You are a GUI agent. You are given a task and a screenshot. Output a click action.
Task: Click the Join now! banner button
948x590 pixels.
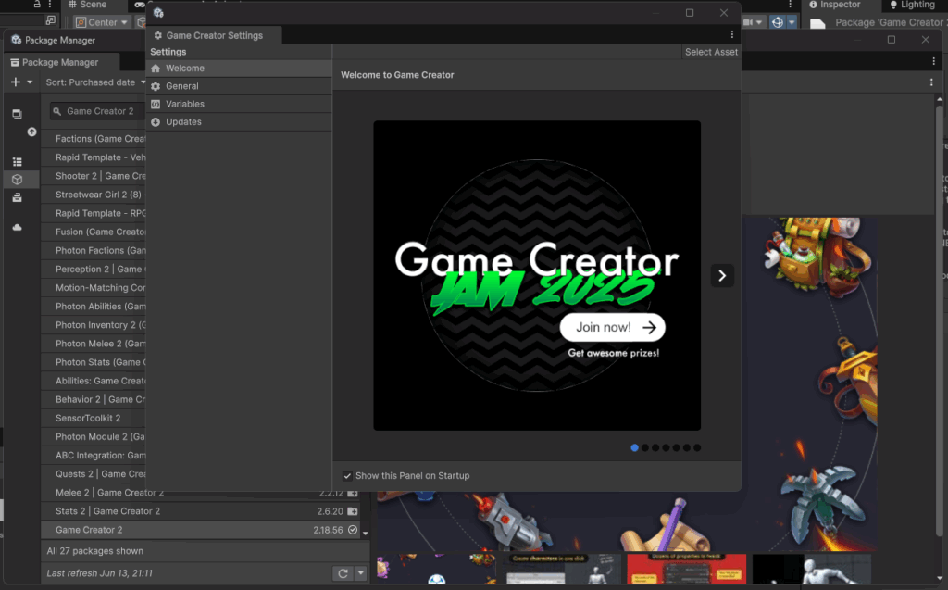pos(613,327)
